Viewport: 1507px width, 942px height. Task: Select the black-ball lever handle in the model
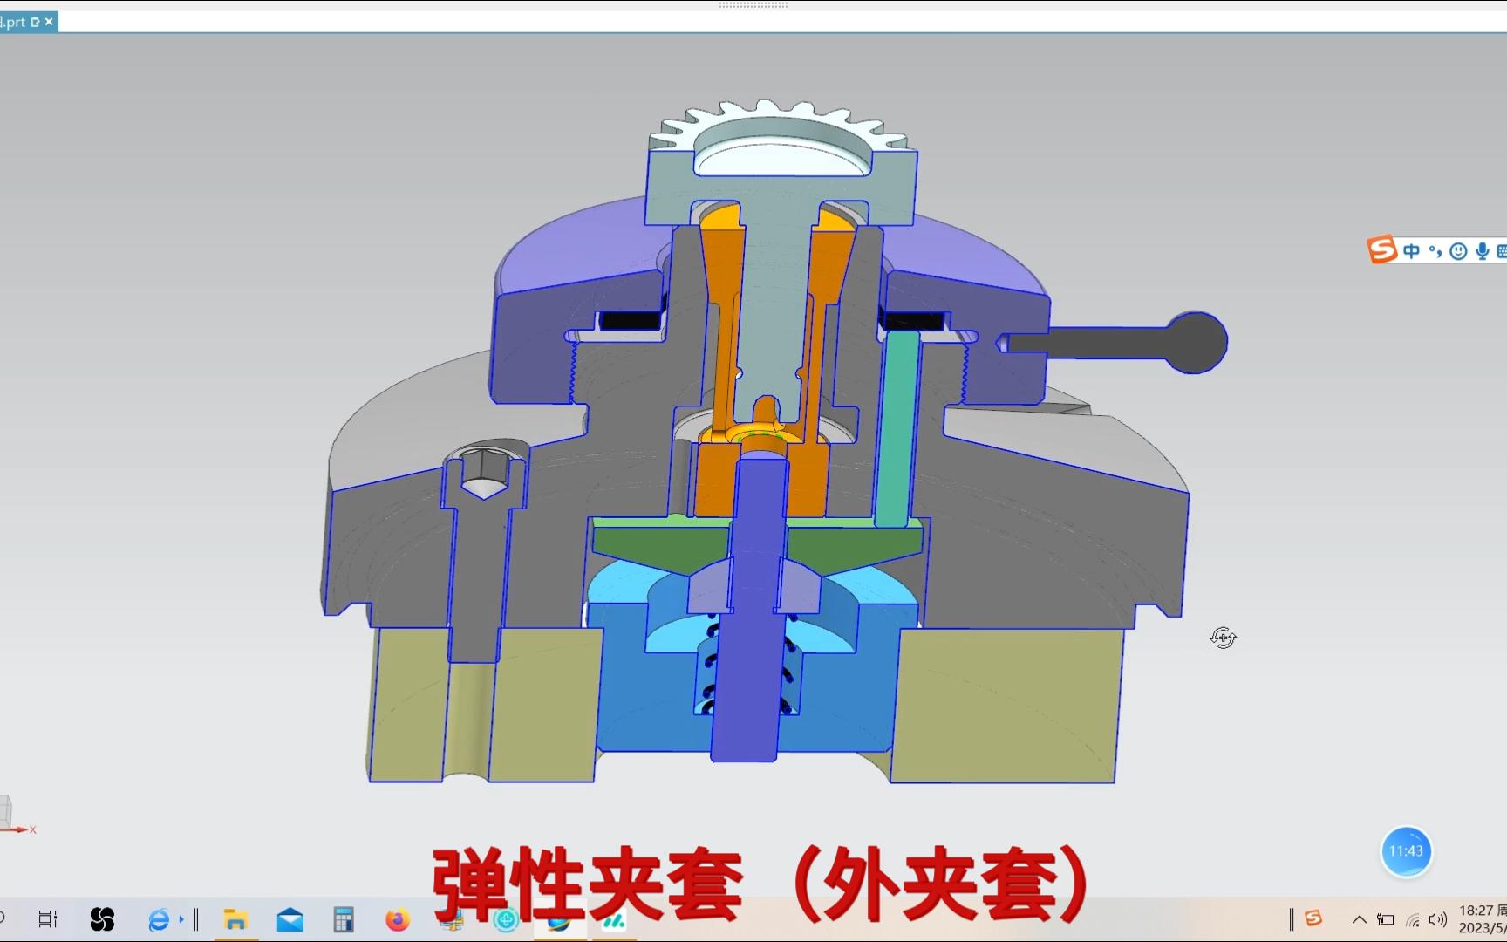1196,342
